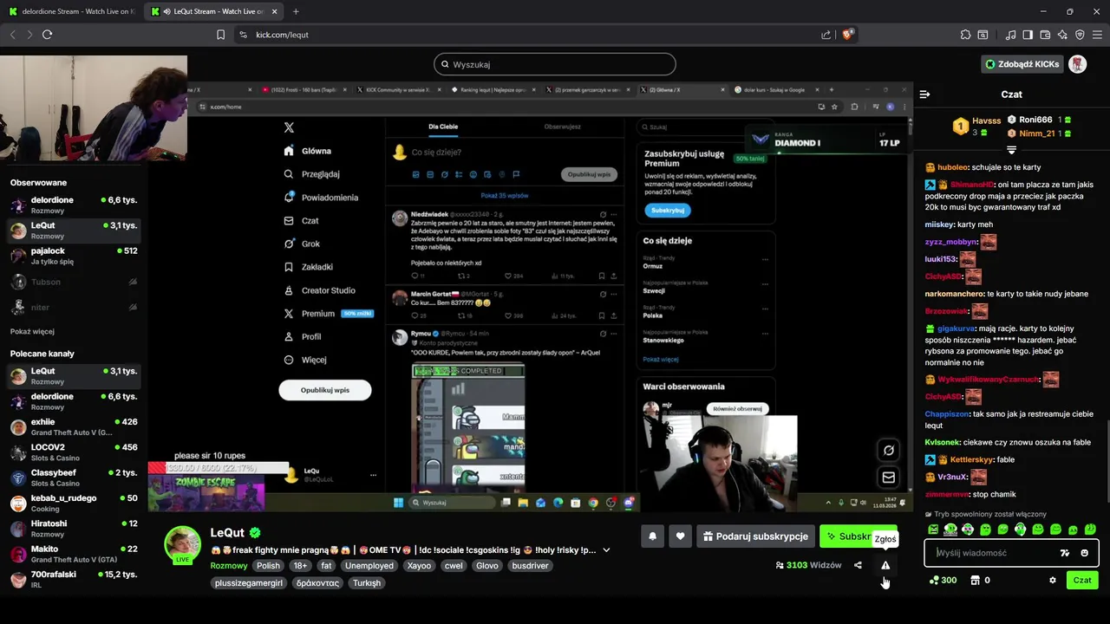Switch to delordione Stream tab
This screenshot has height=624, width=1110.
[71, 11]
